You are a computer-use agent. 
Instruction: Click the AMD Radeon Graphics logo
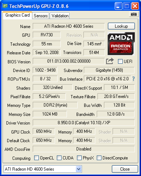coord(121,44)
